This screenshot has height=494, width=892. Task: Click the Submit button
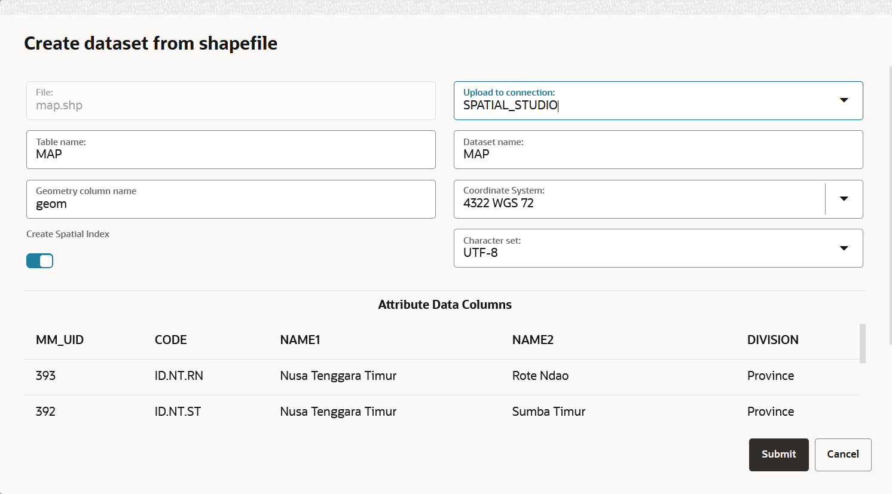pos(778,455)
